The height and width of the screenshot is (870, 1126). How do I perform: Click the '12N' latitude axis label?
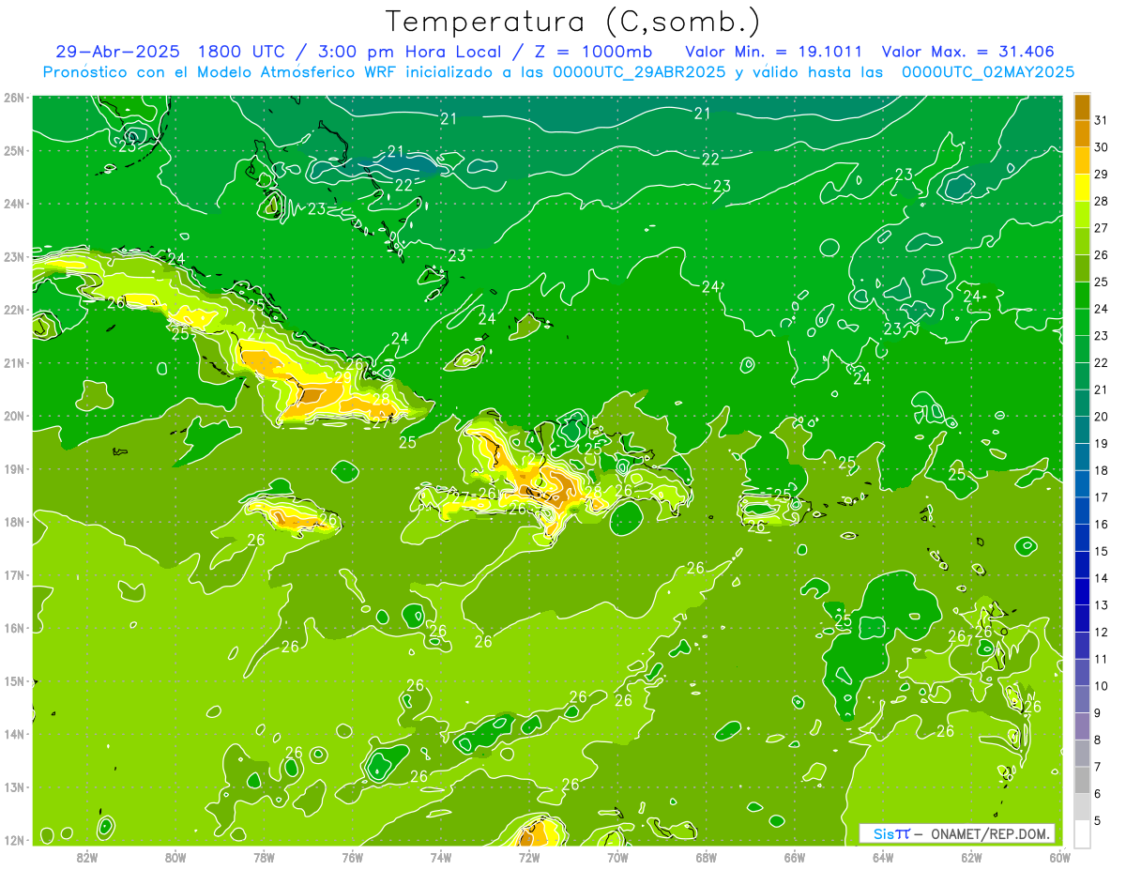(14, 840)
